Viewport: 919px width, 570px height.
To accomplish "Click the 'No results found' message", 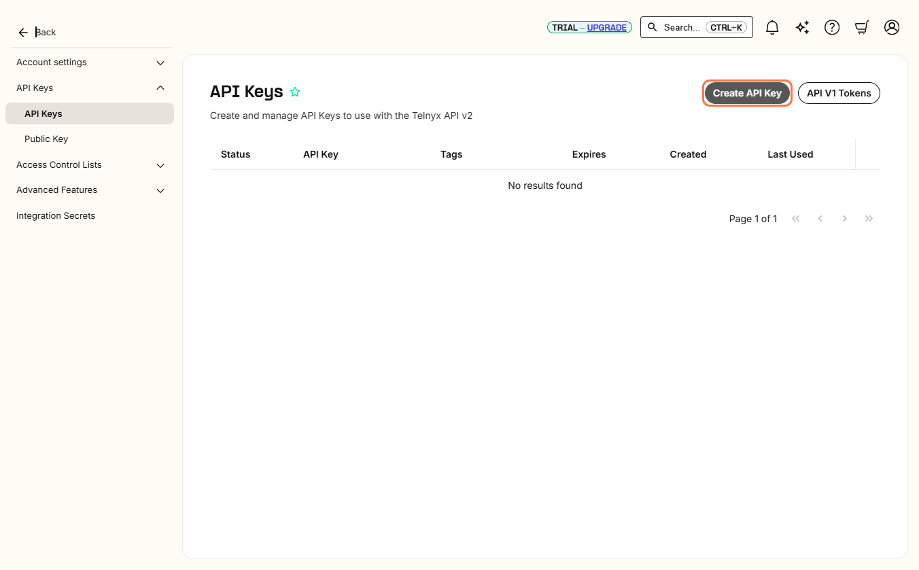I will click(x=545, y=185).
